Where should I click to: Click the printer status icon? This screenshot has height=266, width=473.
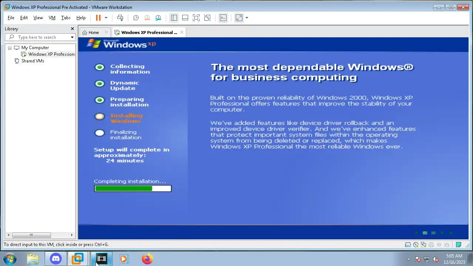click(431, 245)
